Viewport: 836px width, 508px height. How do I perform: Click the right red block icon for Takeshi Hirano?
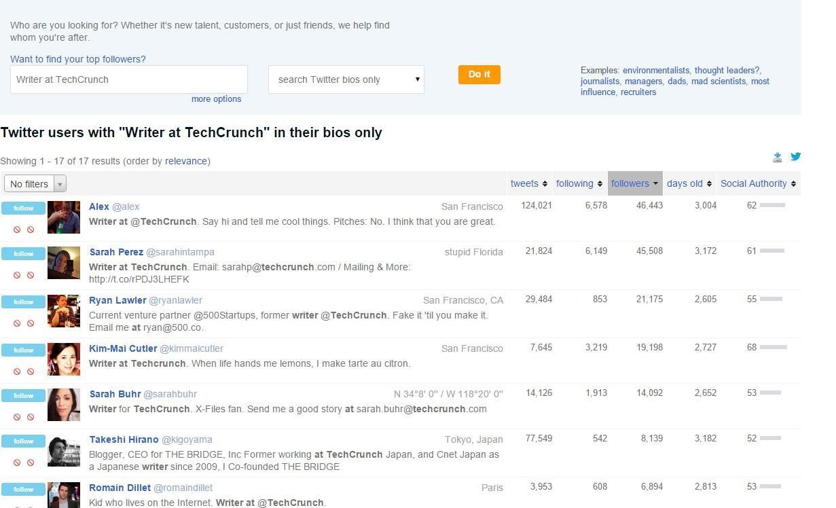click(x=31, y=462)
